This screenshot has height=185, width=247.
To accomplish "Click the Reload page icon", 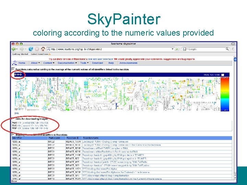I will (x=31, y=49).
